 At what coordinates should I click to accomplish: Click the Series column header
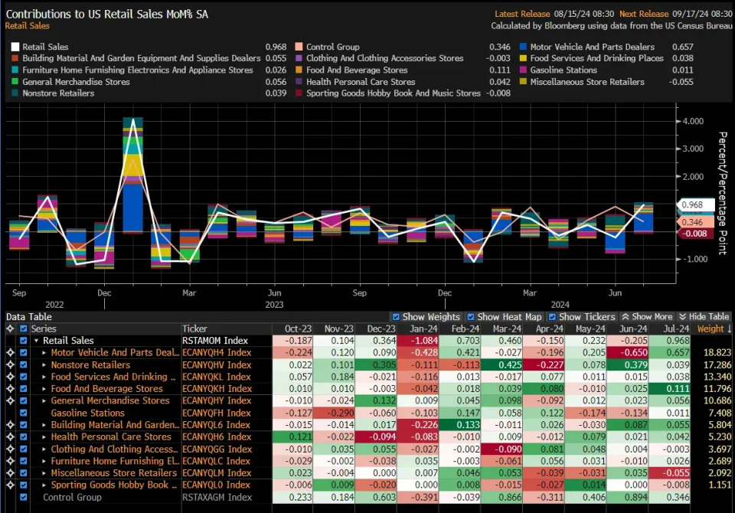point(44,328)
